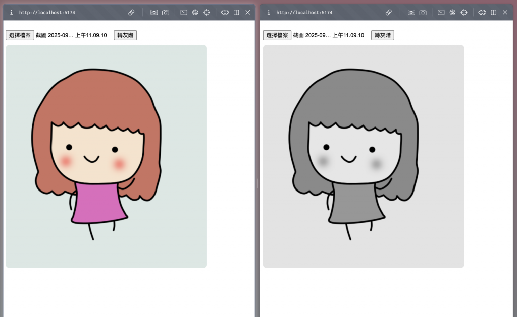Open the extensions puzzle icon in left window
This screenshot has width=517, height=317.
pos(225,13)
